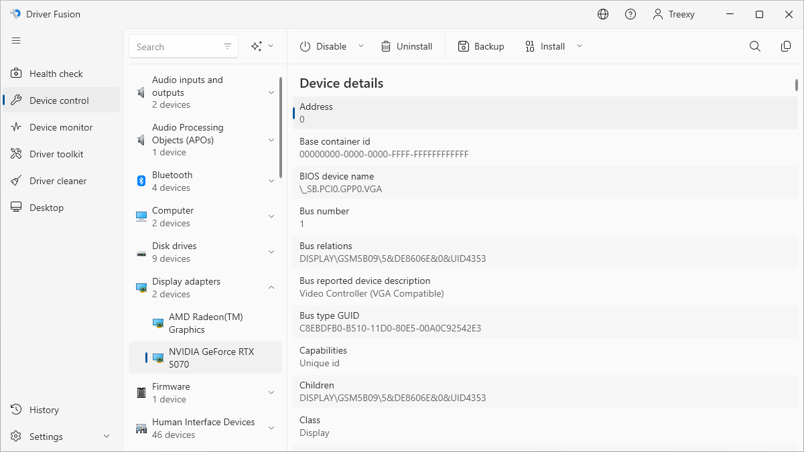Viewport: 804px width, 452px height.
Task: Open the search filter icon
Action: point(228,46)
